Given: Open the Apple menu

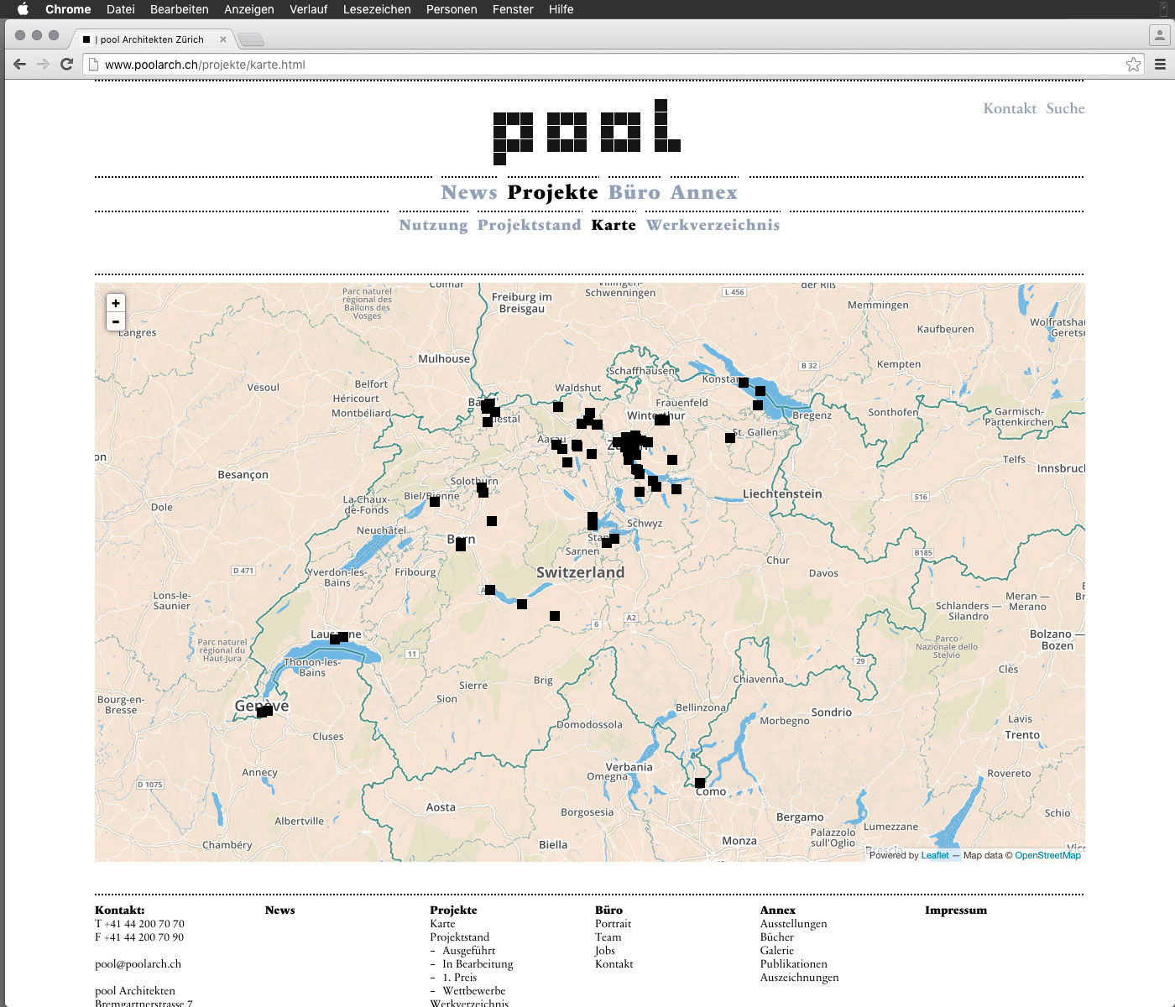Looking at the screenshot, I should point(23,9).
